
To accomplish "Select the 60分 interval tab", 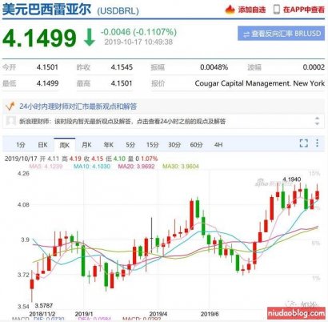I will [x=196, y=145].
